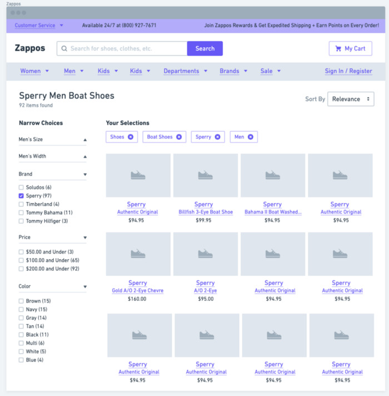Viewport: 389px width, 396px height.
Task: Click the 92 items found text
Action: [36, 105]
